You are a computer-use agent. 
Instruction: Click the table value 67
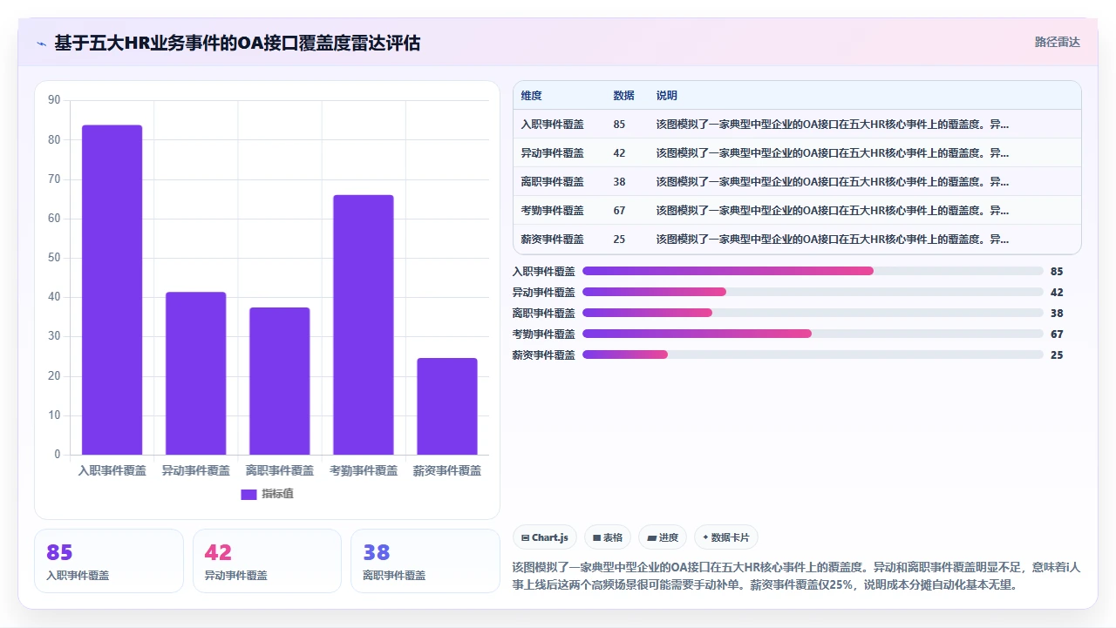pyautogui.click(x=619, y=211)
